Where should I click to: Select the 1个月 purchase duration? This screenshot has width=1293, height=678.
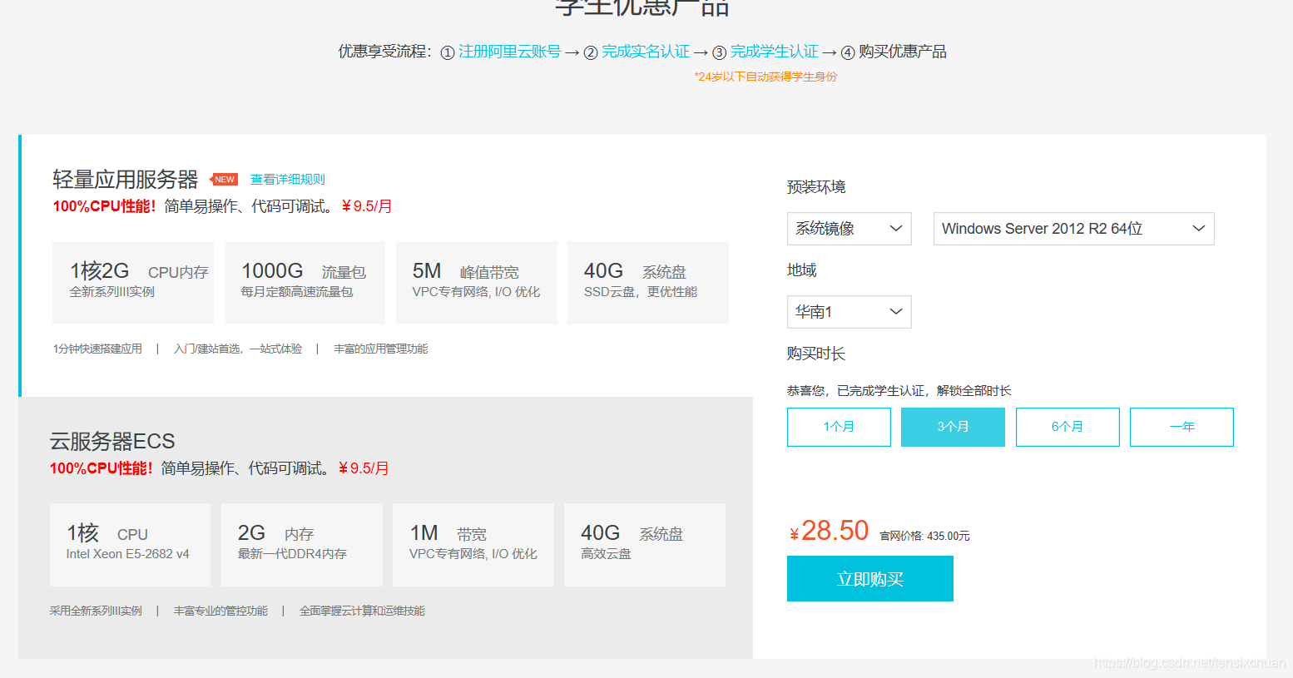coord(839,427)
